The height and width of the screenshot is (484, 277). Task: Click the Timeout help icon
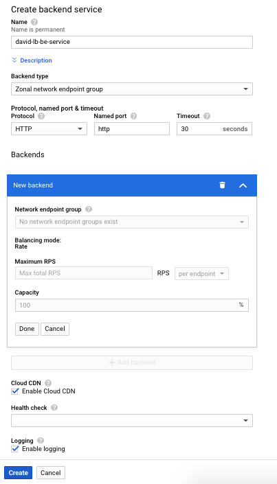[x=207, y=117]
